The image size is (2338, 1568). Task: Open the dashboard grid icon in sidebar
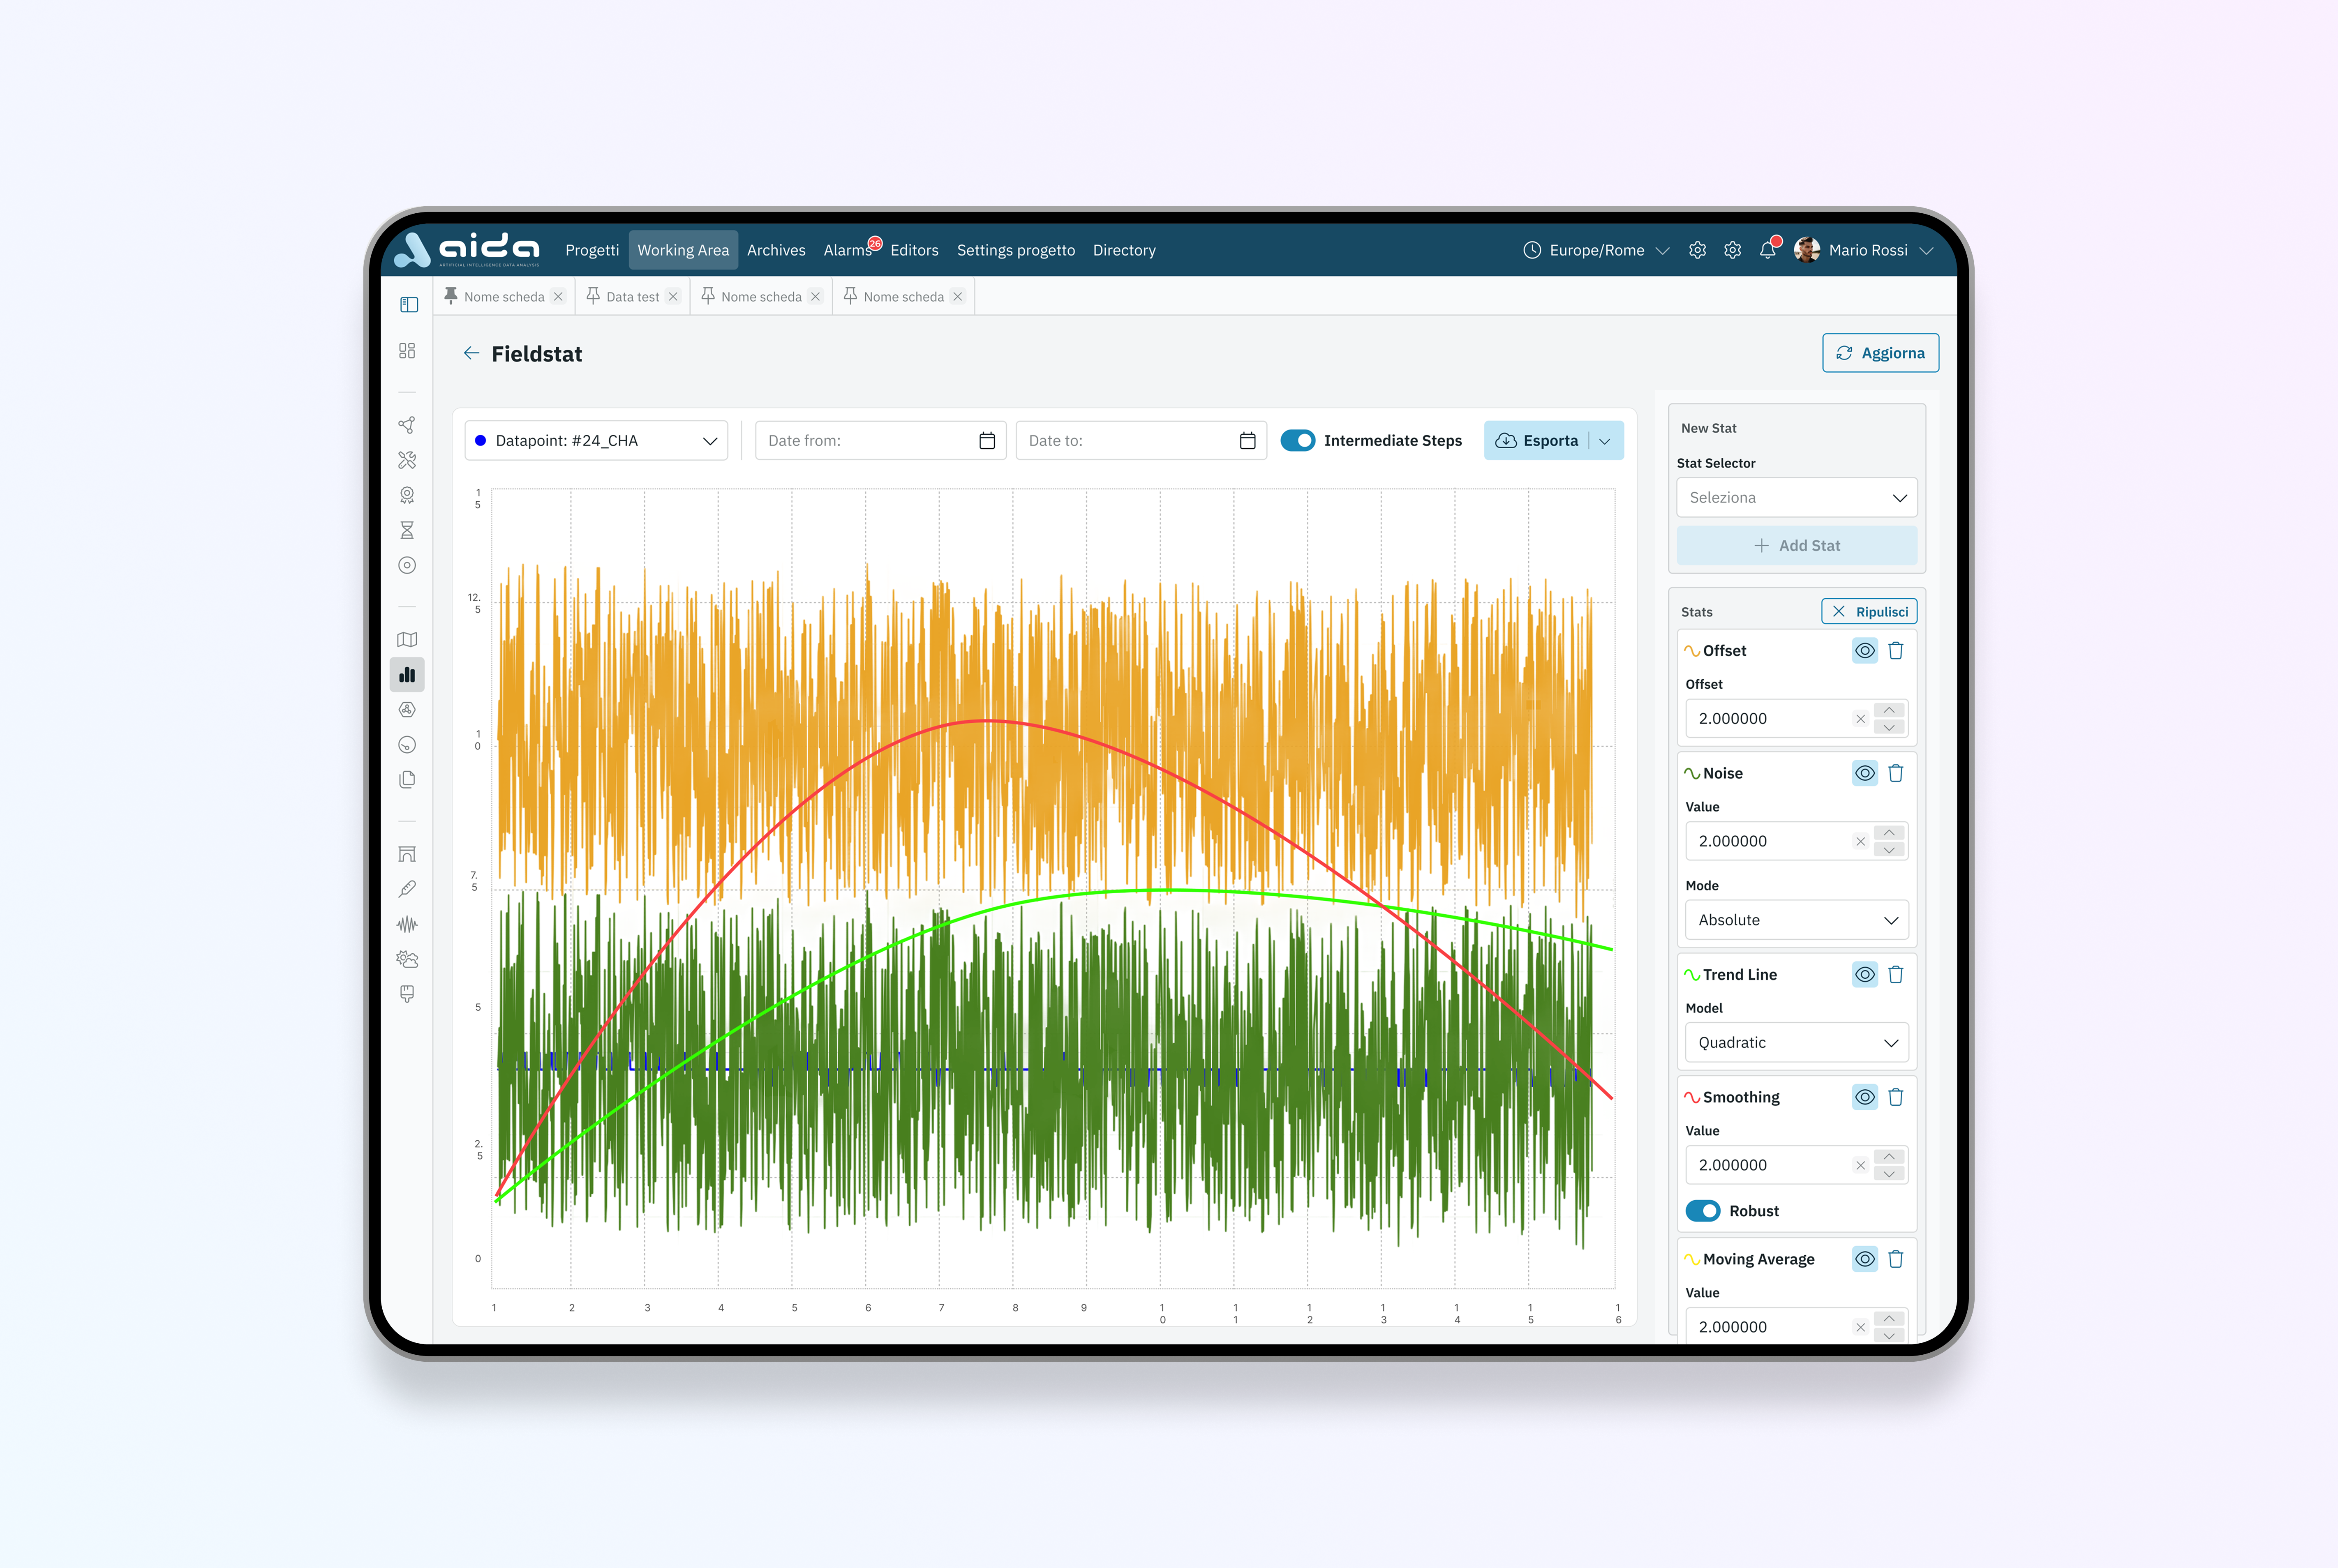407,351
